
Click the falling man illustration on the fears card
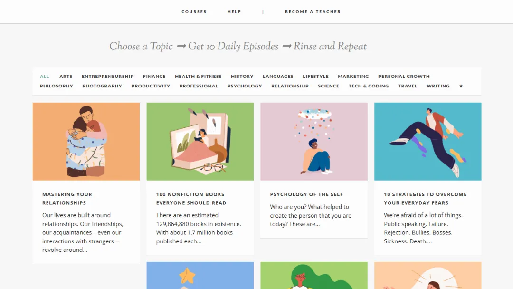point(427,141)
